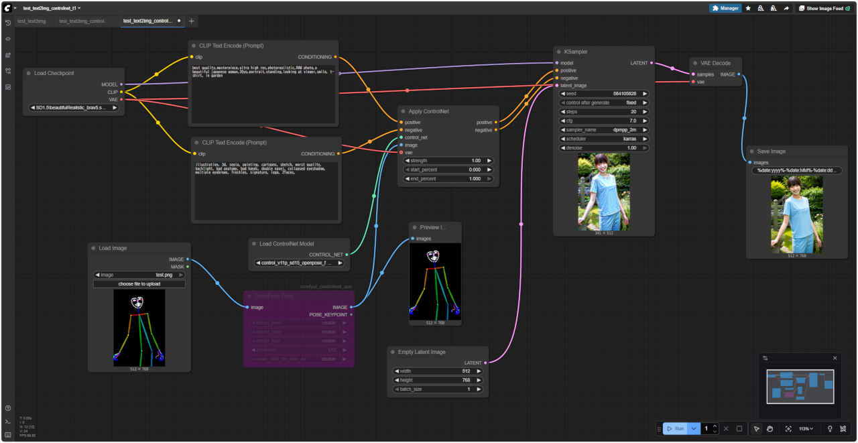Click the lightbulb icon in bottom toolbar

(830, 429)
